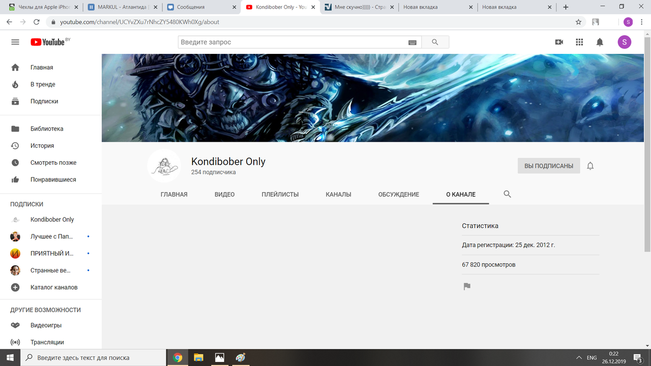Open the Windows Start button
The height and width of the screenshot is (366, 651).
tap(10, 357)
